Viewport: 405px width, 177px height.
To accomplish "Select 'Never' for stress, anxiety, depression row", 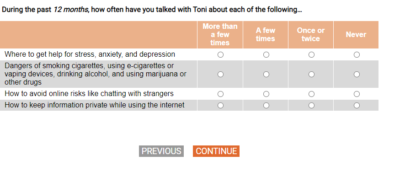I will pos(357,55).
